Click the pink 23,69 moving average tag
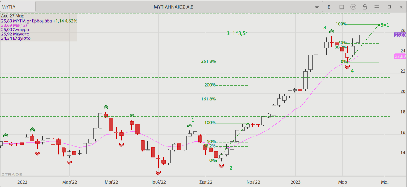Image resolution: width=407 pixels, height=187 pixels. 400,56
